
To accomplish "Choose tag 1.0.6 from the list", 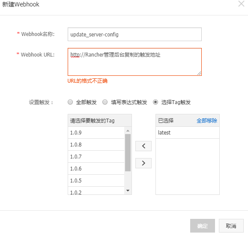I will 96,169.
